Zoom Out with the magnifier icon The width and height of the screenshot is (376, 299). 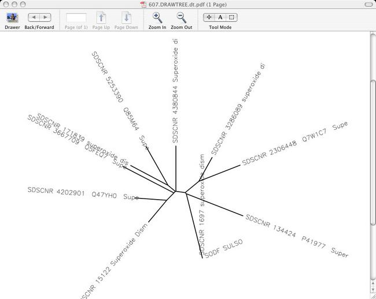pos(181,18)
